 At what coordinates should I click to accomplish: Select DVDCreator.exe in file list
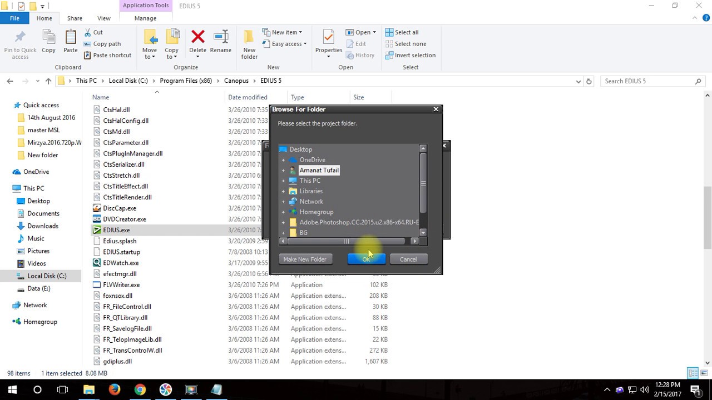click(x=125, y=219)
